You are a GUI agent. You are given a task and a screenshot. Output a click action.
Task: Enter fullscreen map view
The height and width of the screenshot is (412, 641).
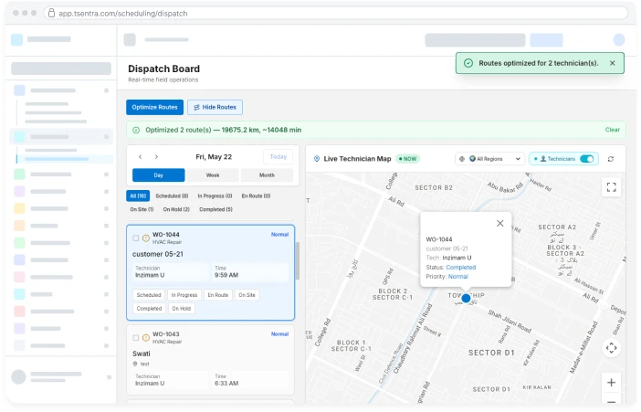(x=611, y=187)
